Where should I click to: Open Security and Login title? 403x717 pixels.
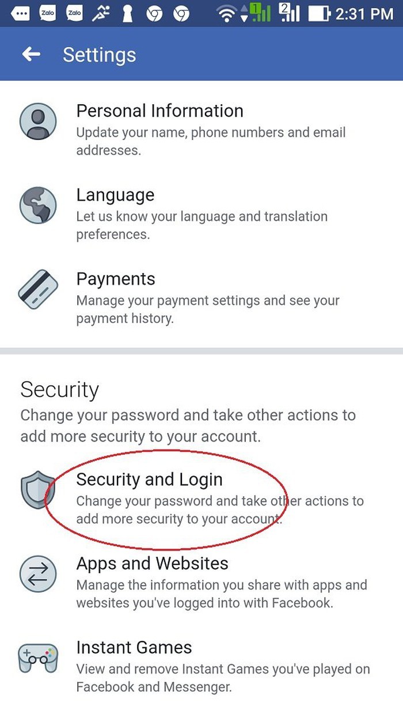point(149,480)
